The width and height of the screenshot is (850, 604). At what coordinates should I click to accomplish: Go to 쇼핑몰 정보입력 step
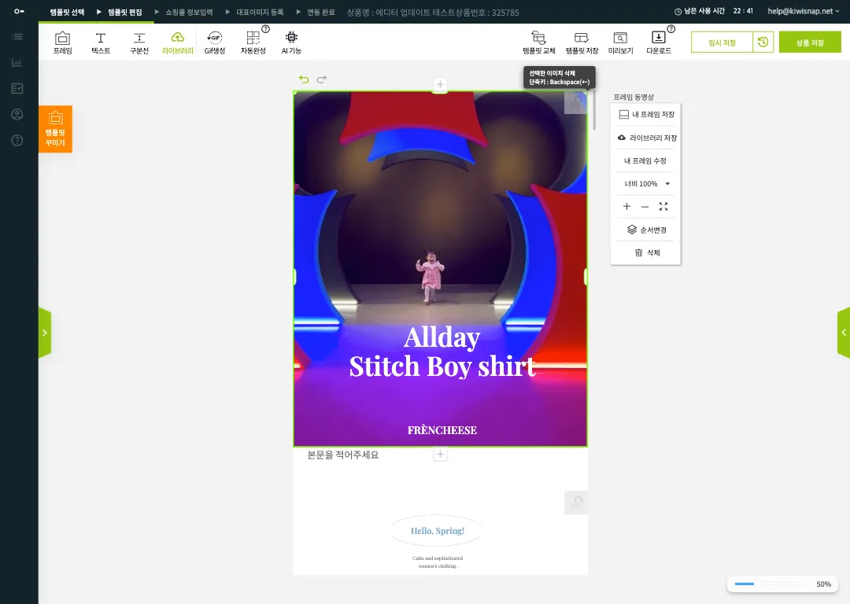click(x=189, y=12)
